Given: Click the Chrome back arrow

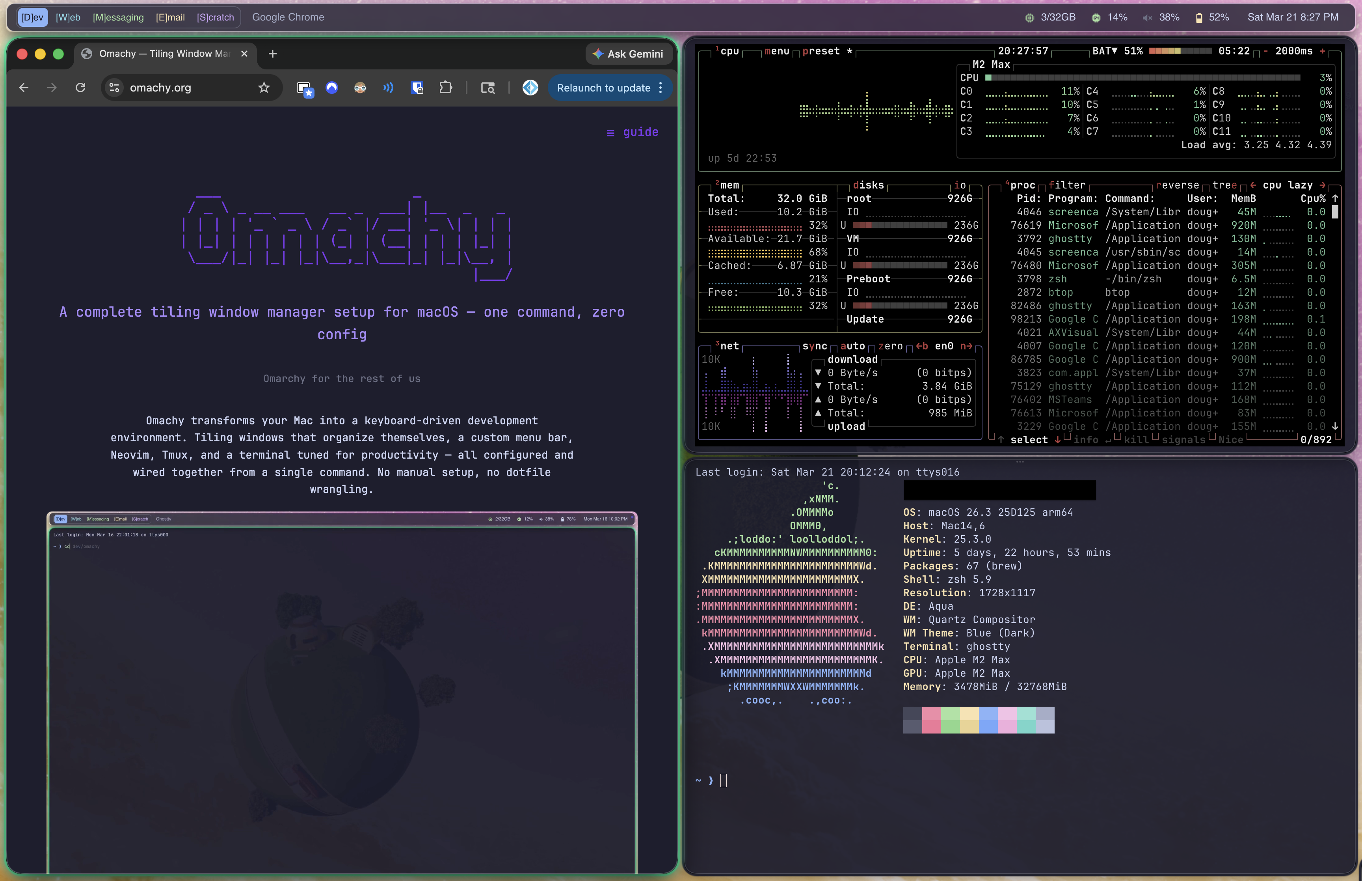Looking at the screenshot, I should 23,88.
